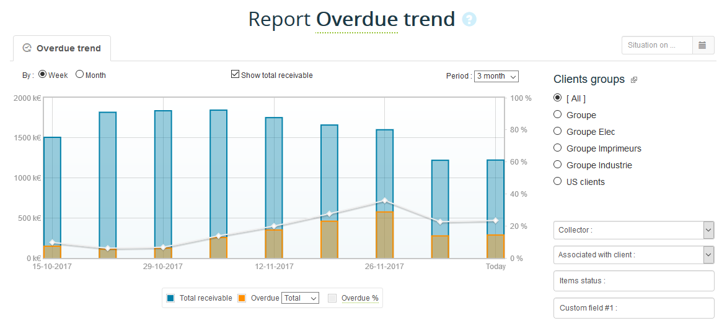Click the Situation on date field
The image size is (727, 326).
657,45
